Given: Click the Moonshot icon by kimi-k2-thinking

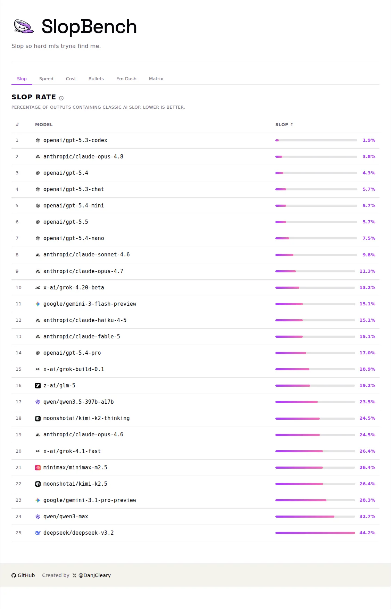Looking at the screenshot, I should click(38, 418).
